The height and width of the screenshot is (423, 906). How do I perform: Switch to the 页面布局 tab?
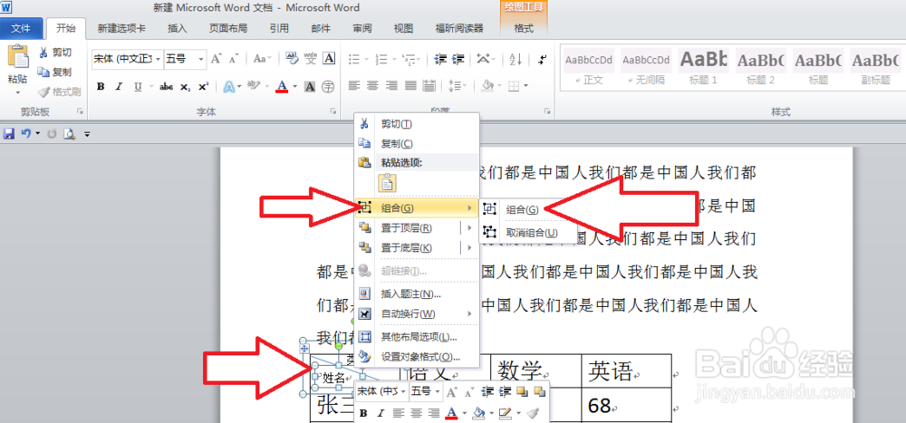227,28
